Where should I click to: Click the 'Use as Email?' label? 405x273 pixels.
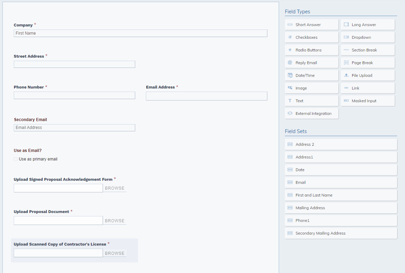28,151
